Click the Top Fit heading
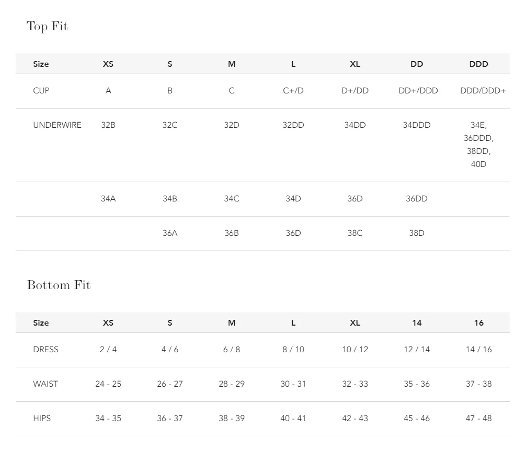Image resolution: width=526 pixels, height=454 pixels. click(47, 27)
